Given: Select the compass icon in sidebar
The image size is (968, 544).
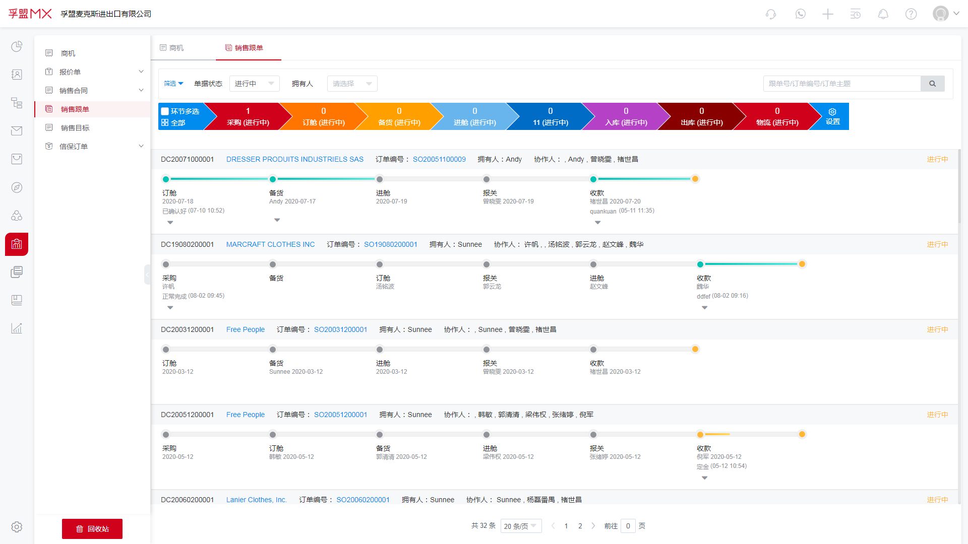Looking at the screenshot, I should (17, 187).
